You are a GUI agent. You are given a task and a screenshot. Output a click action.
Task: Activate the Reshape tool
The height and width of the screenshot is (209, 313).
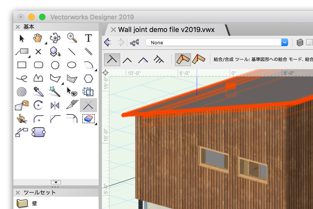pos(22,105)
